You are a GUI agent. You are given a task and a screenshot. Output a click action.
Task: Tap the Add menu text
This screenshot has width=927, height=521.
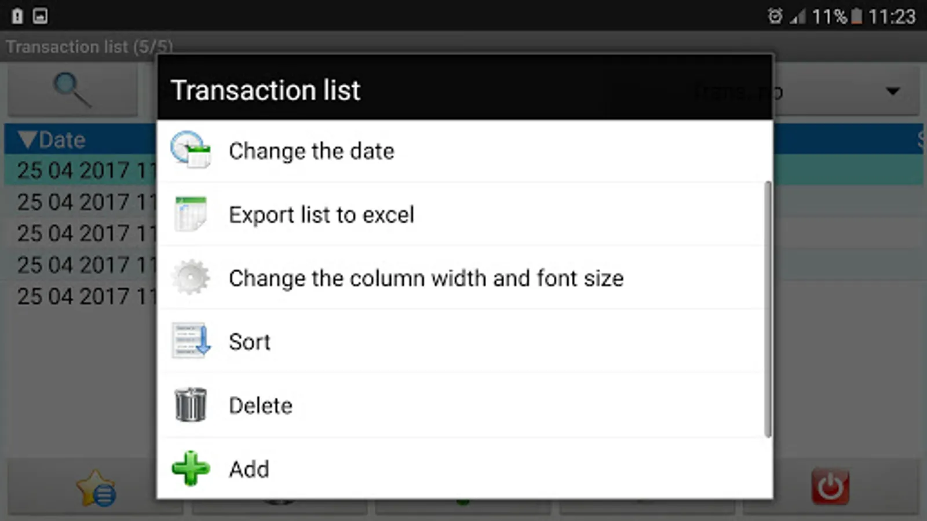249,469
